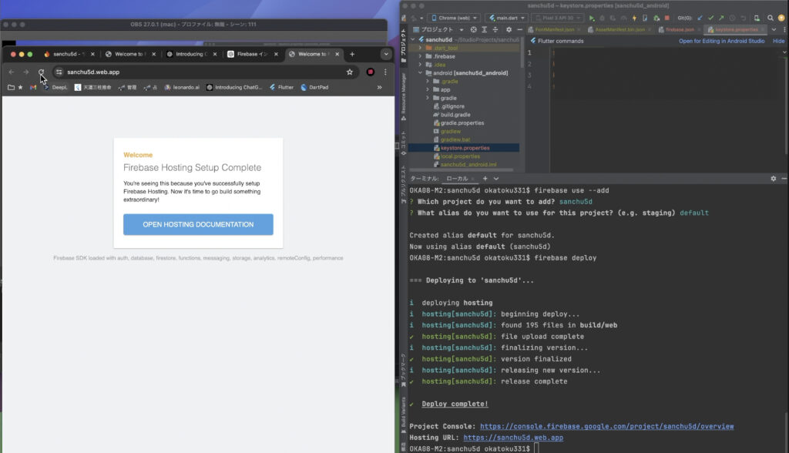Click the Flutter Hot Reload lightning icon
The width and height of the screenshot is (789, 453).
[635, 18]
